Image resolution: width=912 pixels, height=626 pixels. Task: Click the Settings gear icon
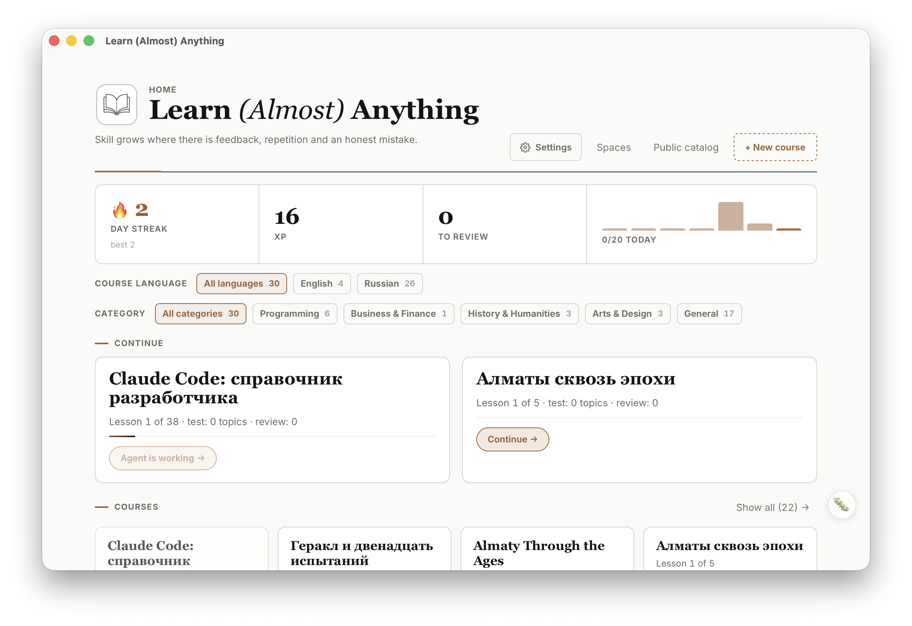point(525,147)
